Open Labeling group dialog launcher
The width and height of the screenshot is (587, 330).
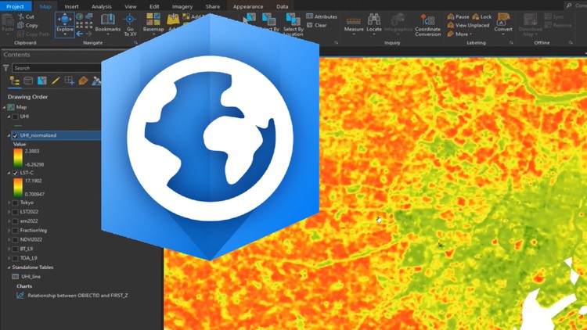click(x=510, y=43)
